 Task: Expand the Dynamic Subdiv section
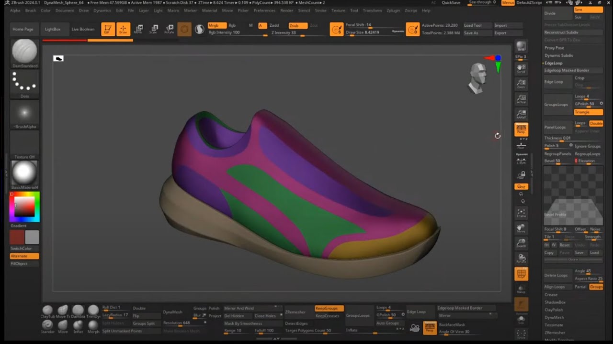(x=559, y=55)
